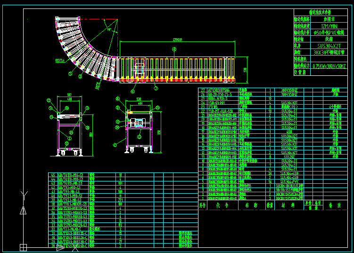The height and width of the screenshot is (253, 354).
Task: Click the GB/T97.1-M8-S3 code in row 39
Action: [x=70, y=200]
